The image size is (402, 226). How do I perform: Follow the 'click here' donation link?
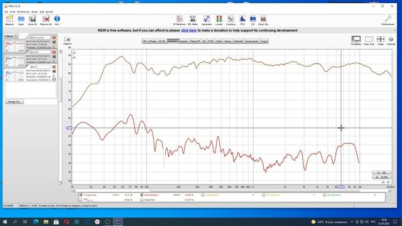(x=188, y=30)
